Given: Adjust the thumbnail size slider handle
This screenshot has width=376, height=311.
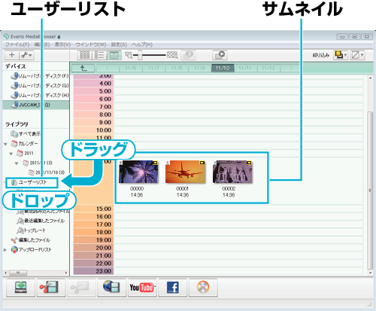Looking at the screenshot, I should pyautogui.click(x=141, y=55).
